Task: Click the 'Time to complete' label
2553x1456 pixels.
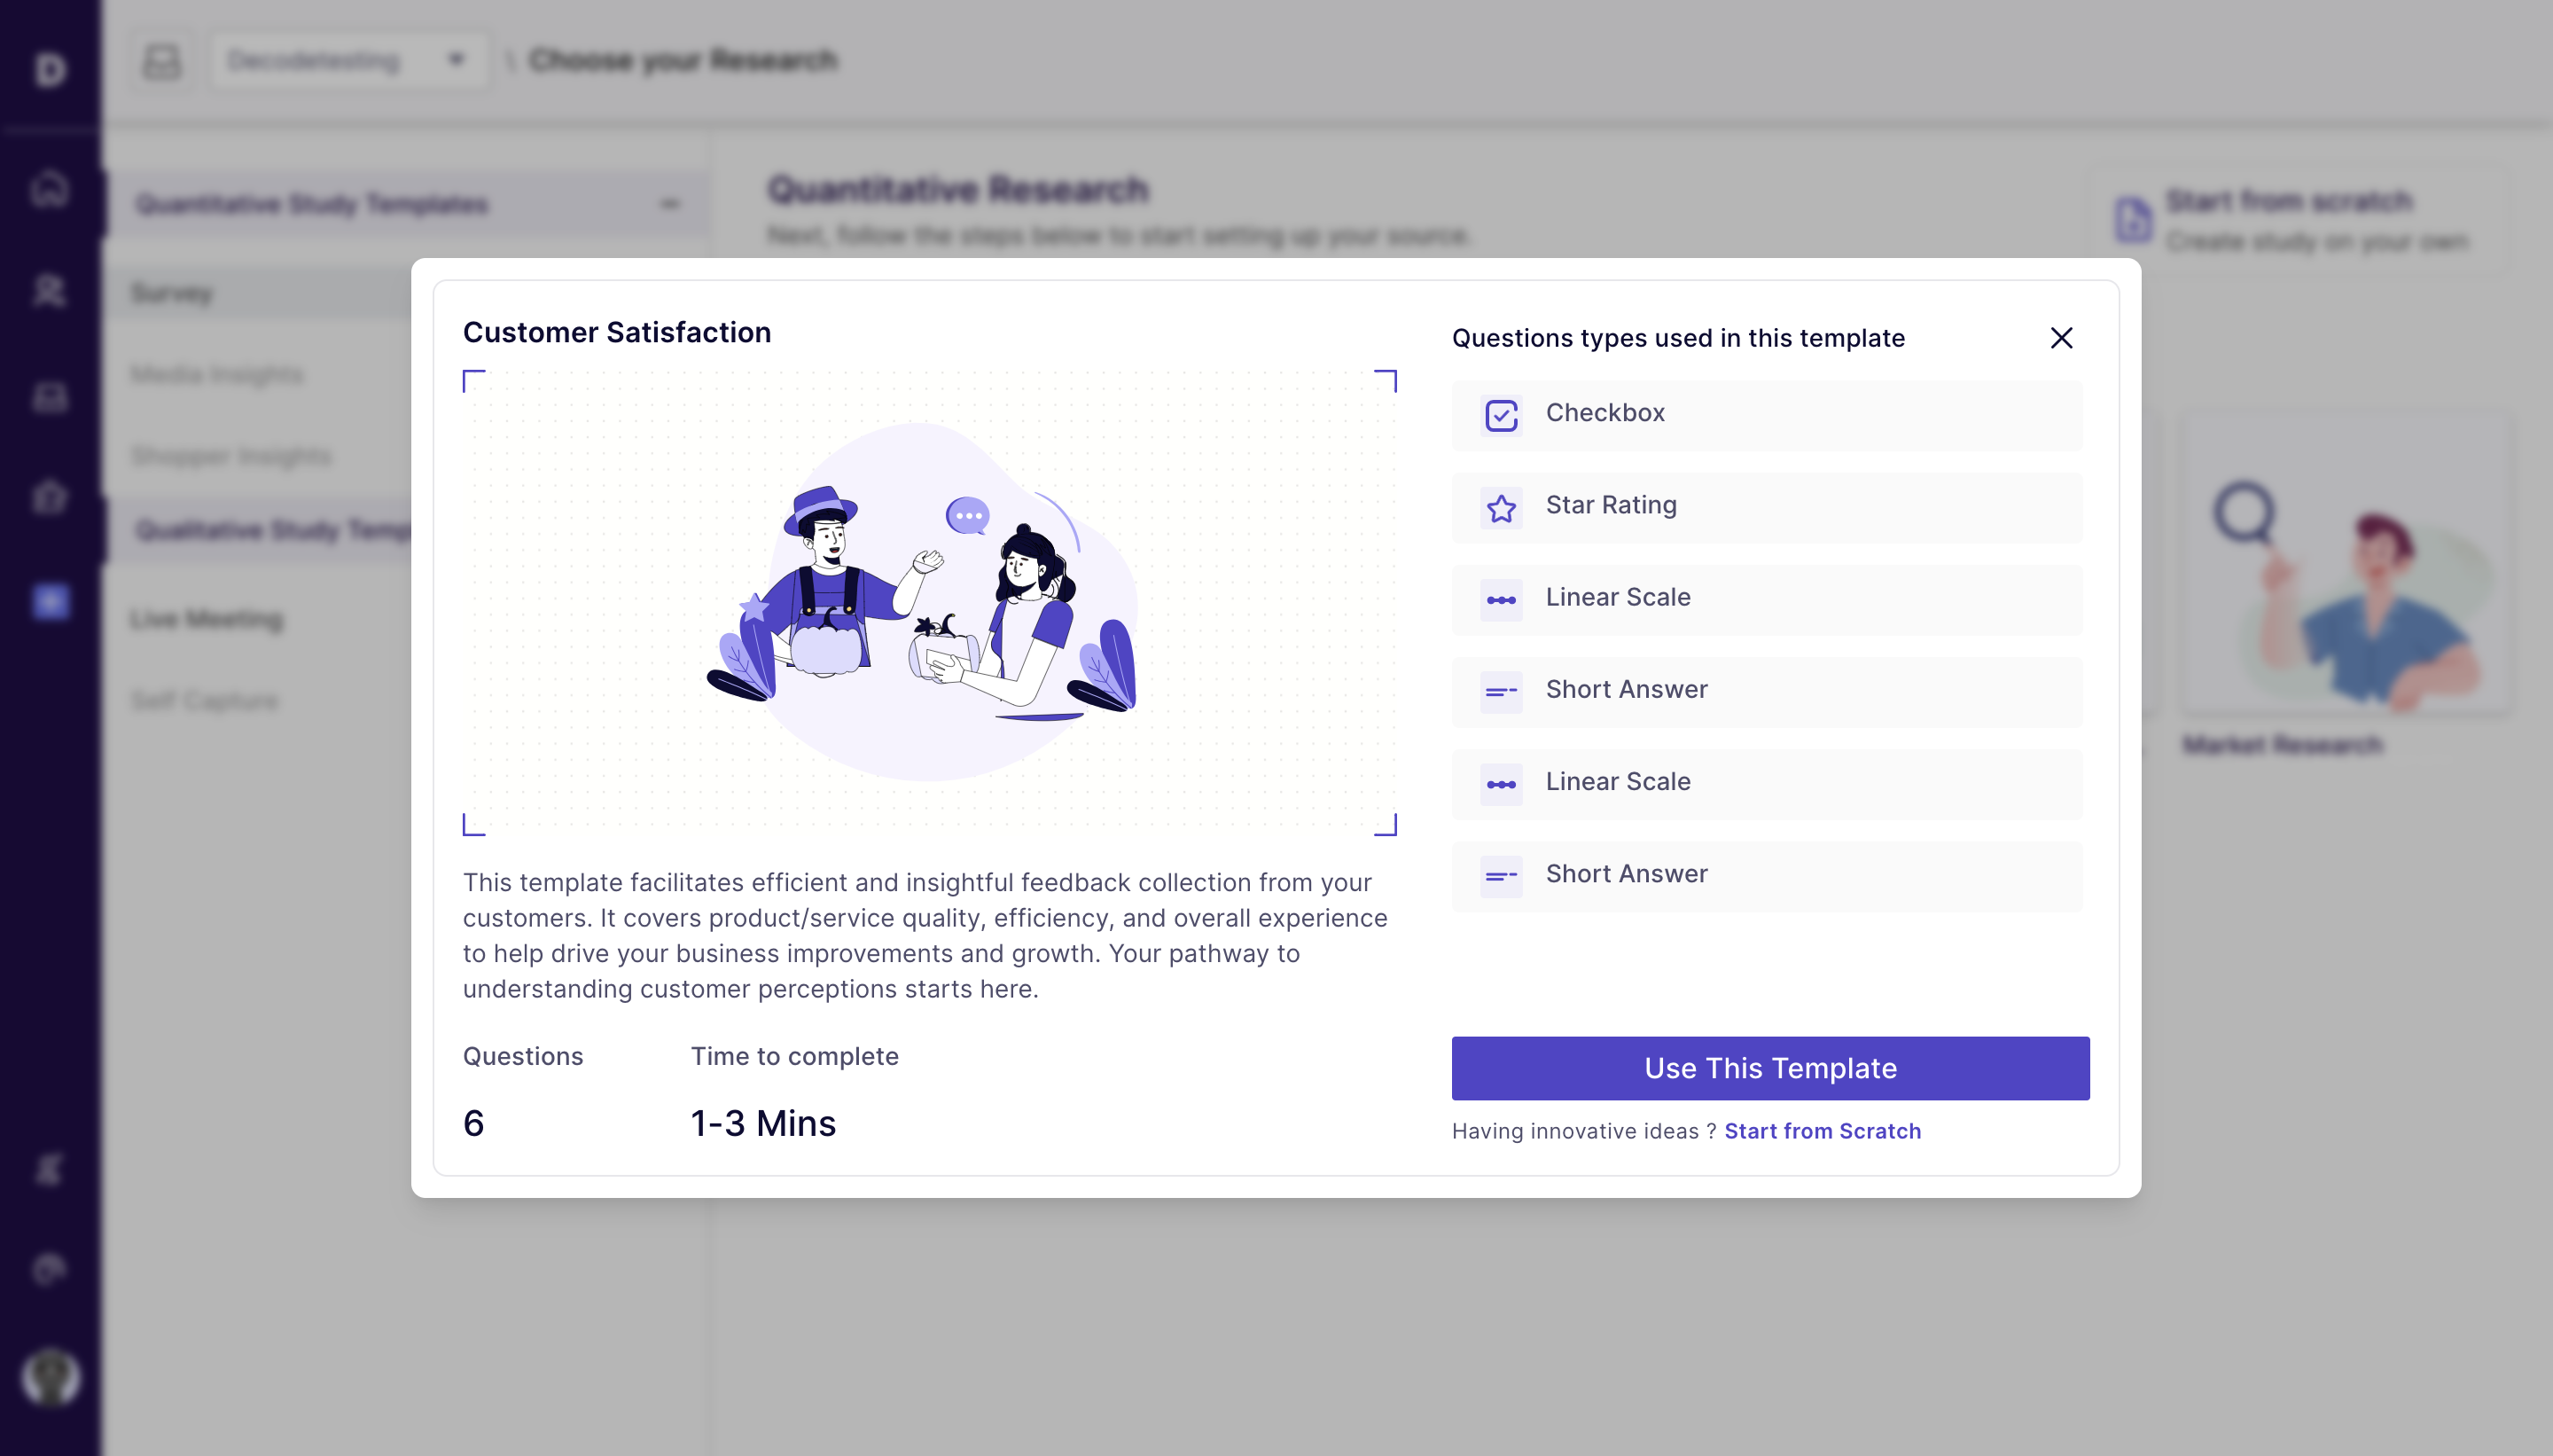Action: [794, 1056]
